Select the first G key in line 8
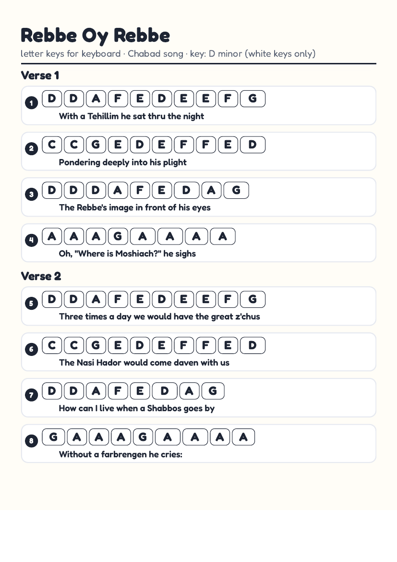The width and height of the screenshot is (397, 562). (53, 437)
